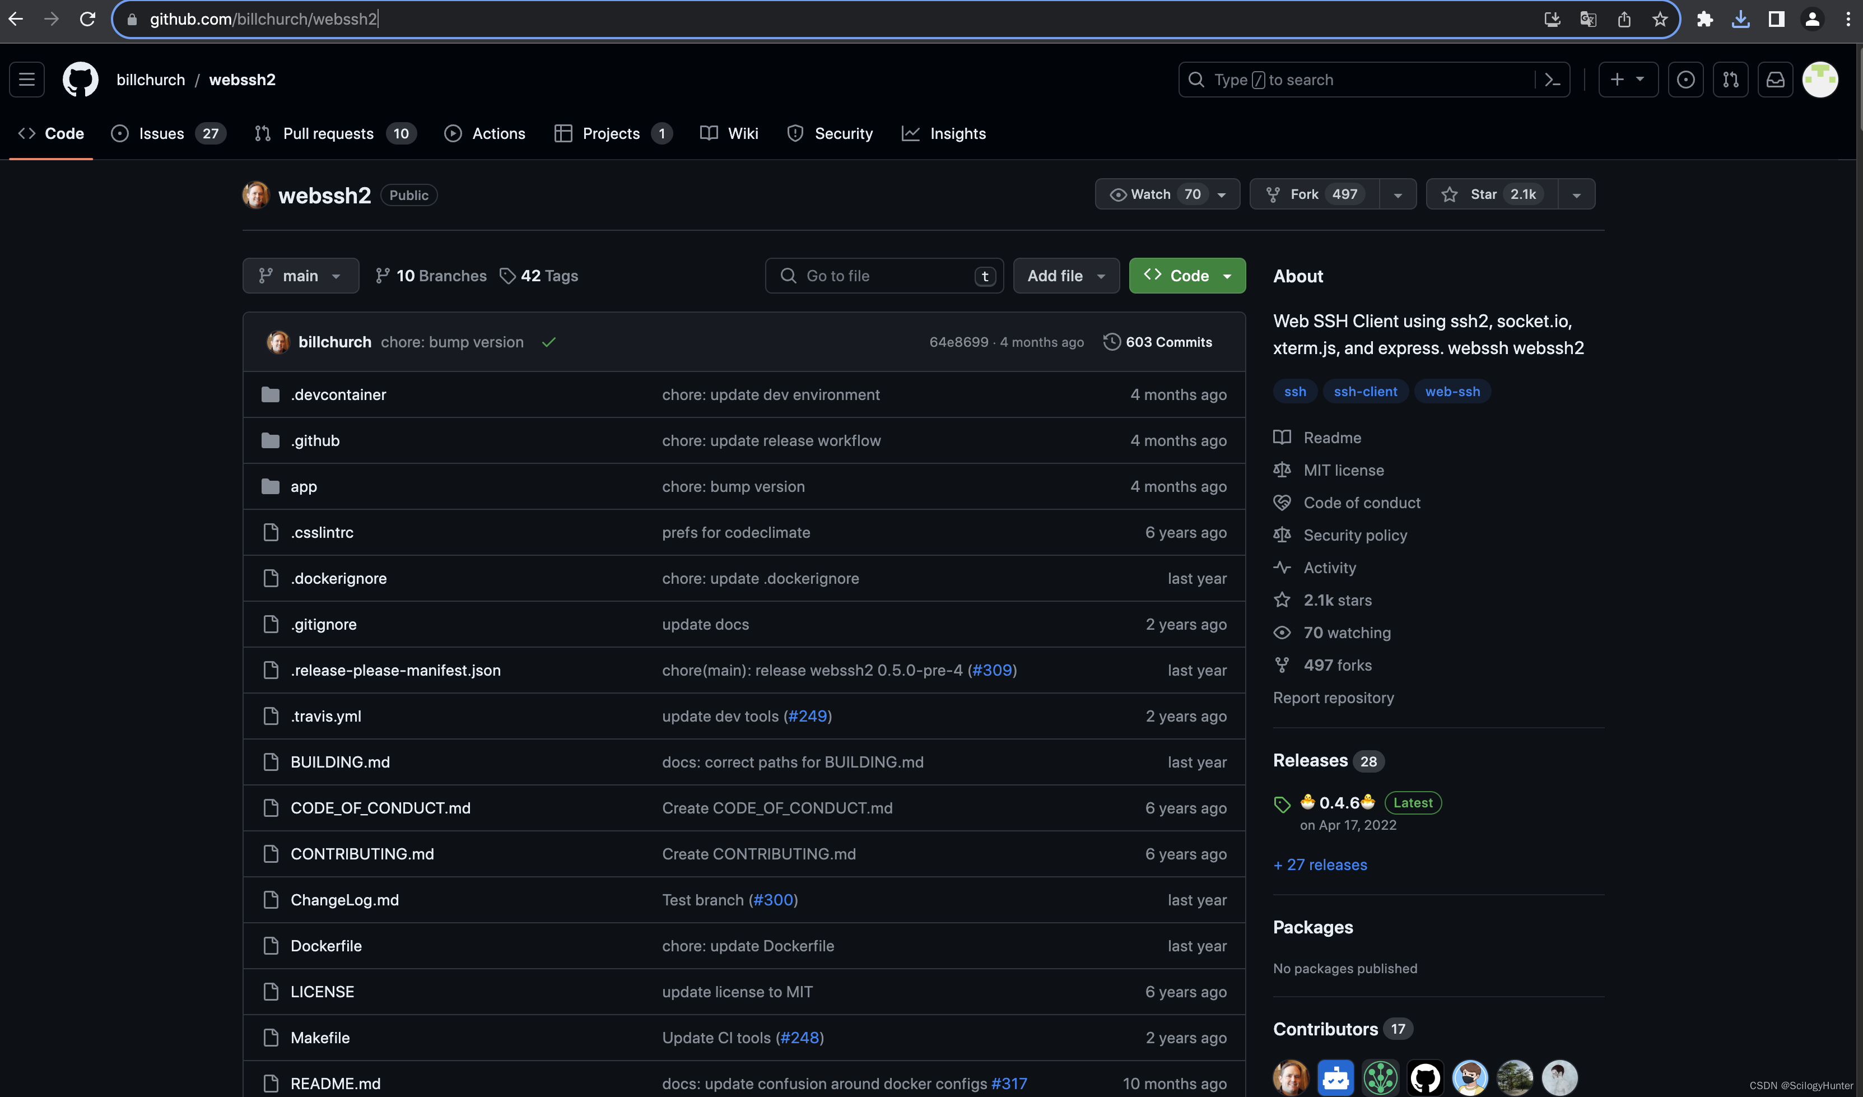Click the share icon in the address bar
Screen dimensions: 1863x1097
tap(1623, 19)
